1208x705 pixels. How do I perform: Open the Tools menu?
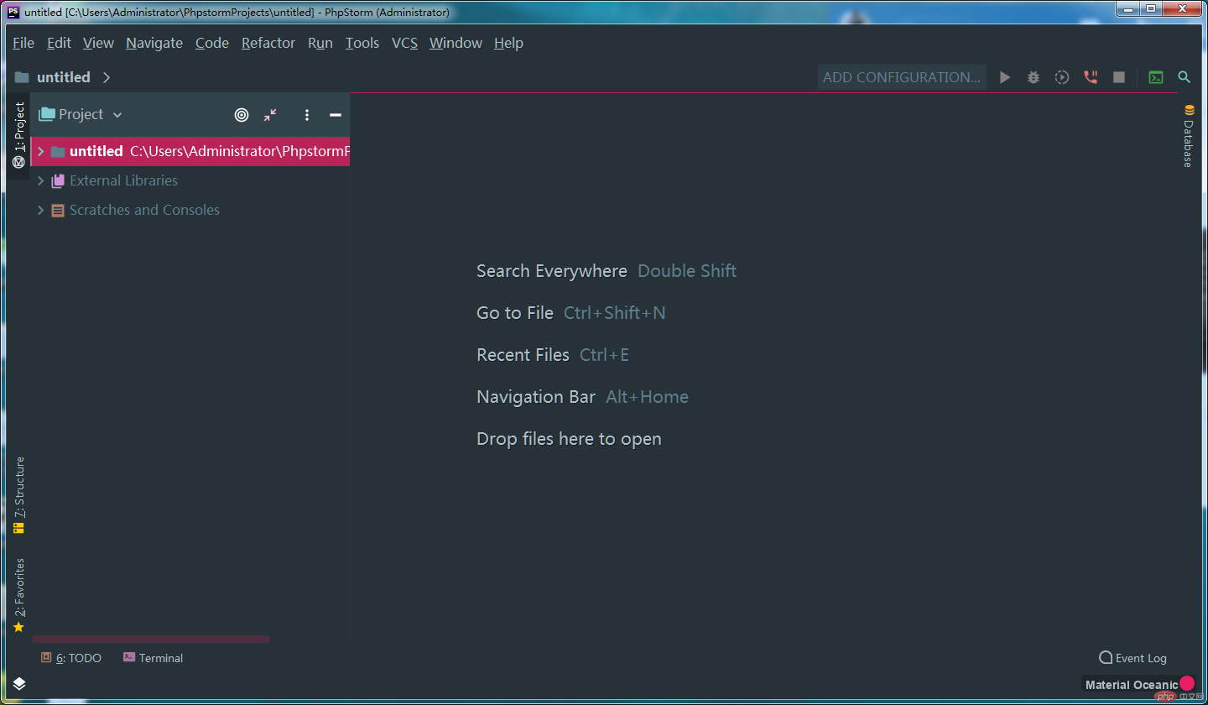[x=362, y=43]
